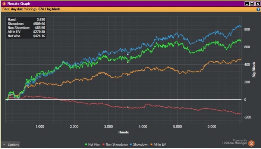Click the Net Won legend label
Image resolution: width=261 pixels, height=149 pixels.
pos(94,145)
